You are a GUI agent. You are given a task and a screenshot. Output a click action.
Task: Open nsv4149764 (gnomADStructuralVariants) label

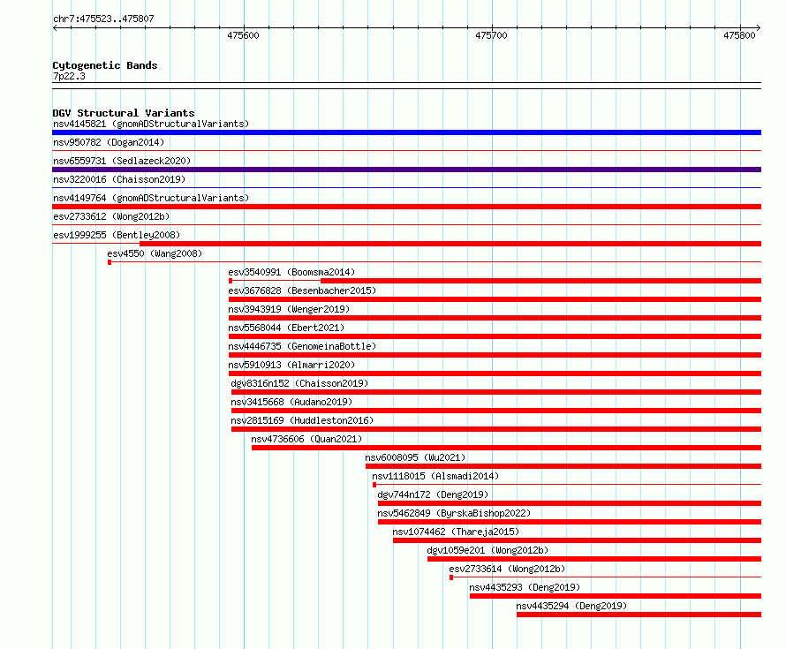tap(151, 198)
